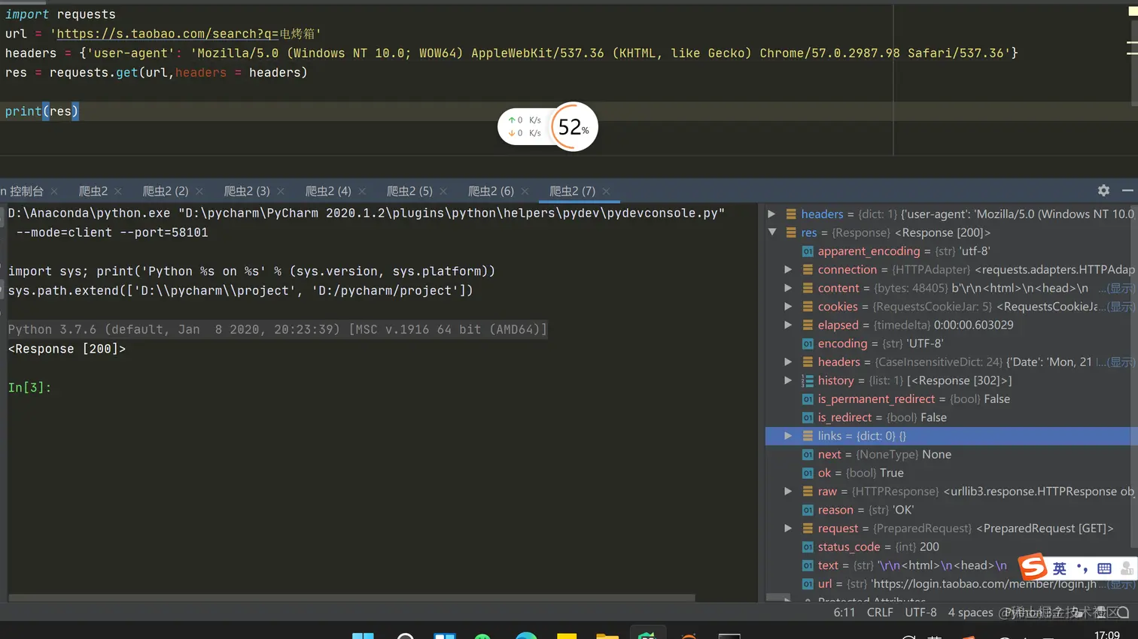The image size is (1138, 639).
Task: Close the 爬虫2 (3) console tab
Action: 281,192
